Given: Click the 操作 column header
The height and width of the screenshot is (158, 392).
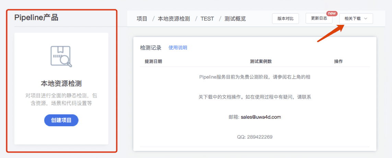Looking at the screenshot, I should [x=338, y=61].
